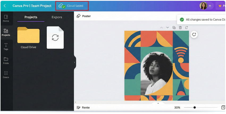Move the page up with the chevron
The height and width of the screenshot is (114, 226).
click(x=161, y=28)
